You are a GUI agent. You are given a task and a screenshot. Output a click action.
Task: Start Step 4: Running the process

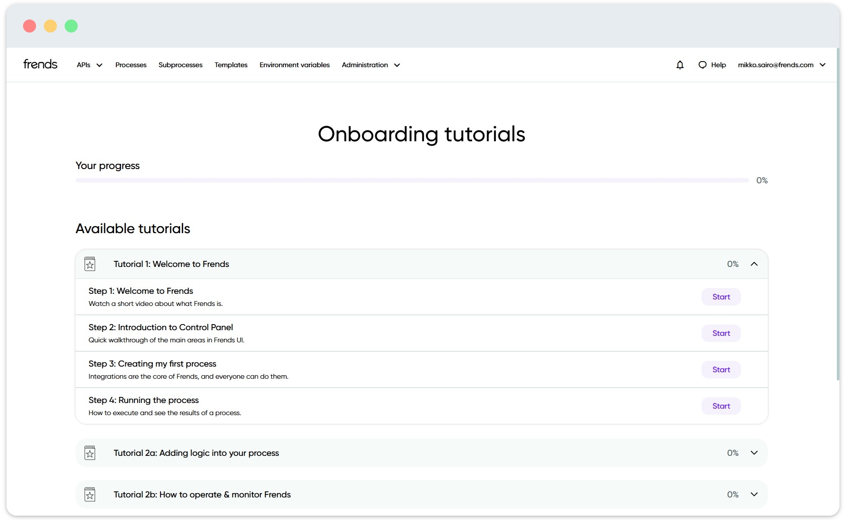coord(721,406)
